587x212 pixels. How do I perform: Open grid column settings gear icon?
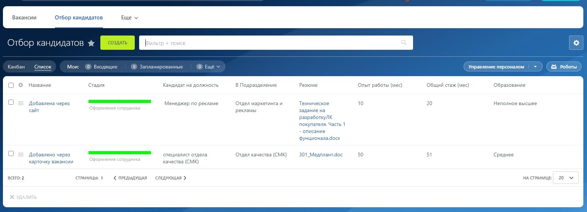(x=21, y=85)
